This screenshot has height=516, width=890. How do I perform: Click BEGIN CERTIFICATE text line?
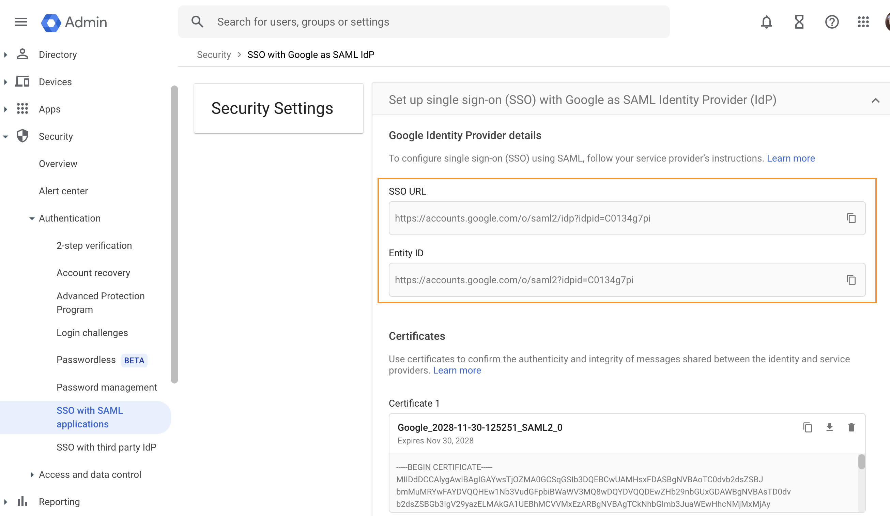[x=444, y=467]
